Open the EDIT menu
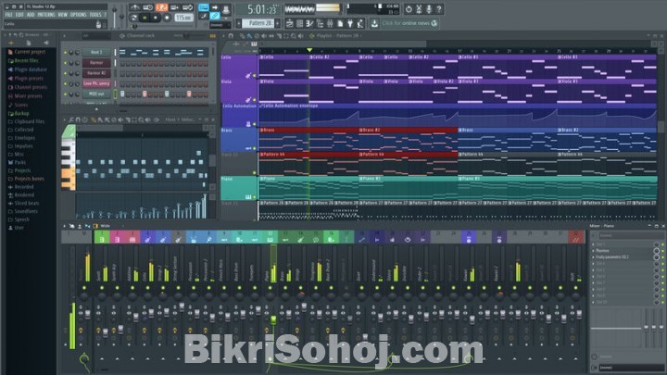This screenshot has width=667, height=375. (19, 15)
